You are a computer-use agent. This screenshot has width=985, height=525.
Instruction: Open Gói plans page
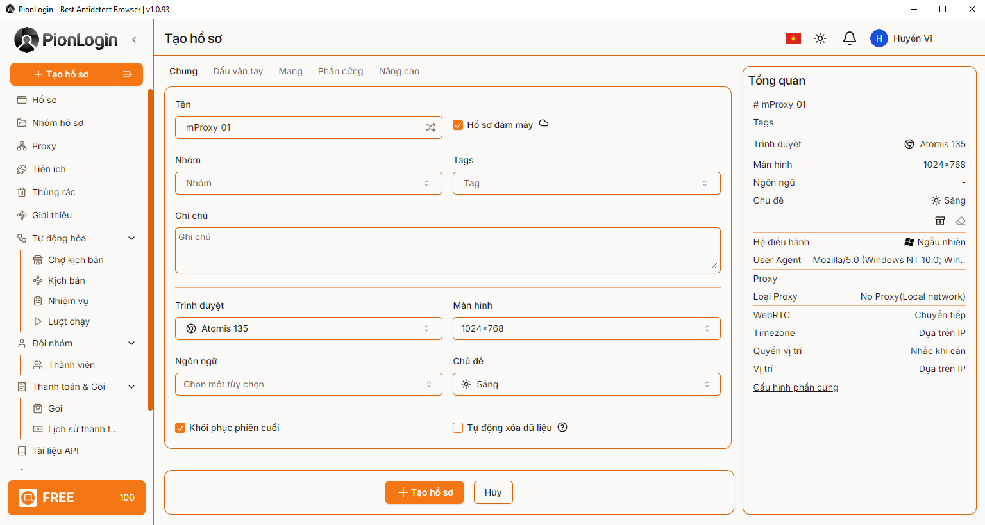tap(55, 408)
